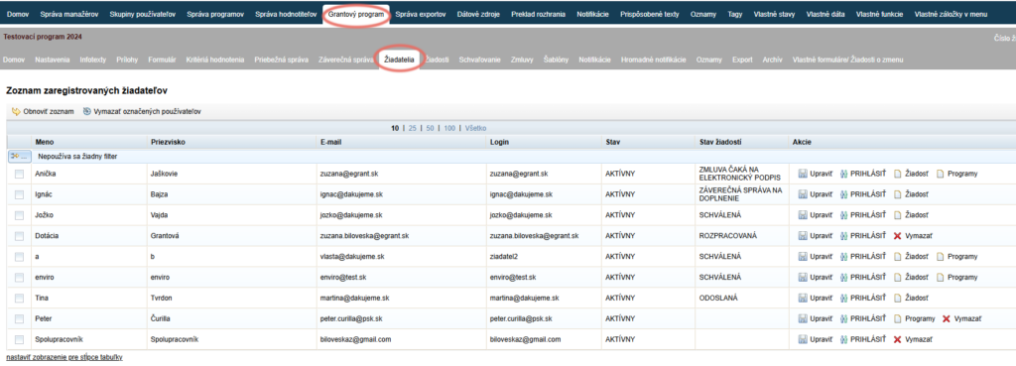
Task: Click Upraviť edit icon for Anička Jaškovie
Action: point(802,174)
